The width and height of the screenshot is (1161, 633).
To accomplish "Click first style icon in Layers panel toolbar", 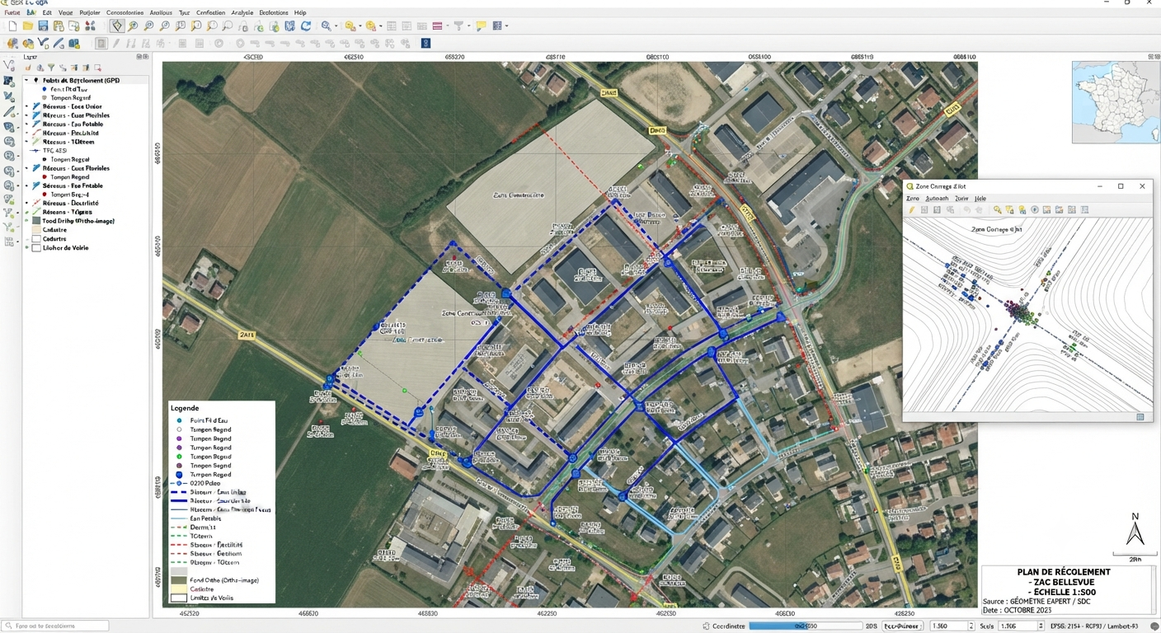I will click(28, 68).
